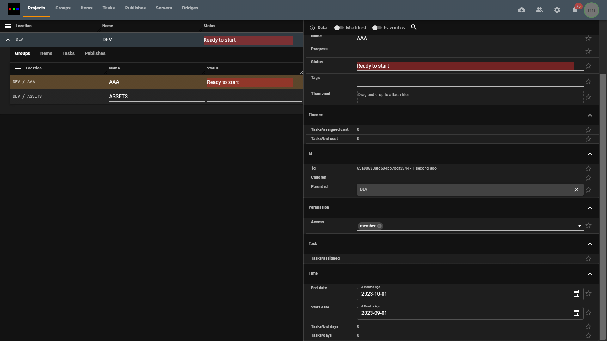The image size is (607, 341).
Task: Click the nn user avatar
Action: 591,10
